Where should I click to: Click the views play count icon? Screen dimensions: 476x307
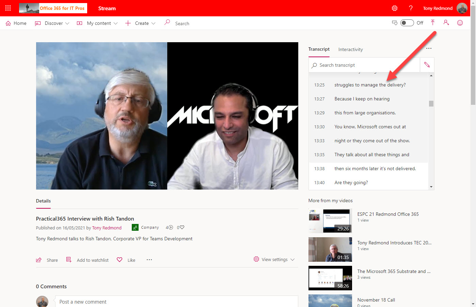(x=171, y=227)
